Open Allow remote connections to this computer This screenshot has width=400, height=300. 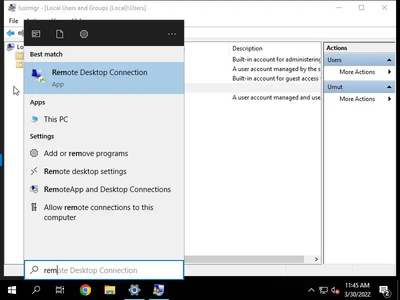tap(104, 212)
